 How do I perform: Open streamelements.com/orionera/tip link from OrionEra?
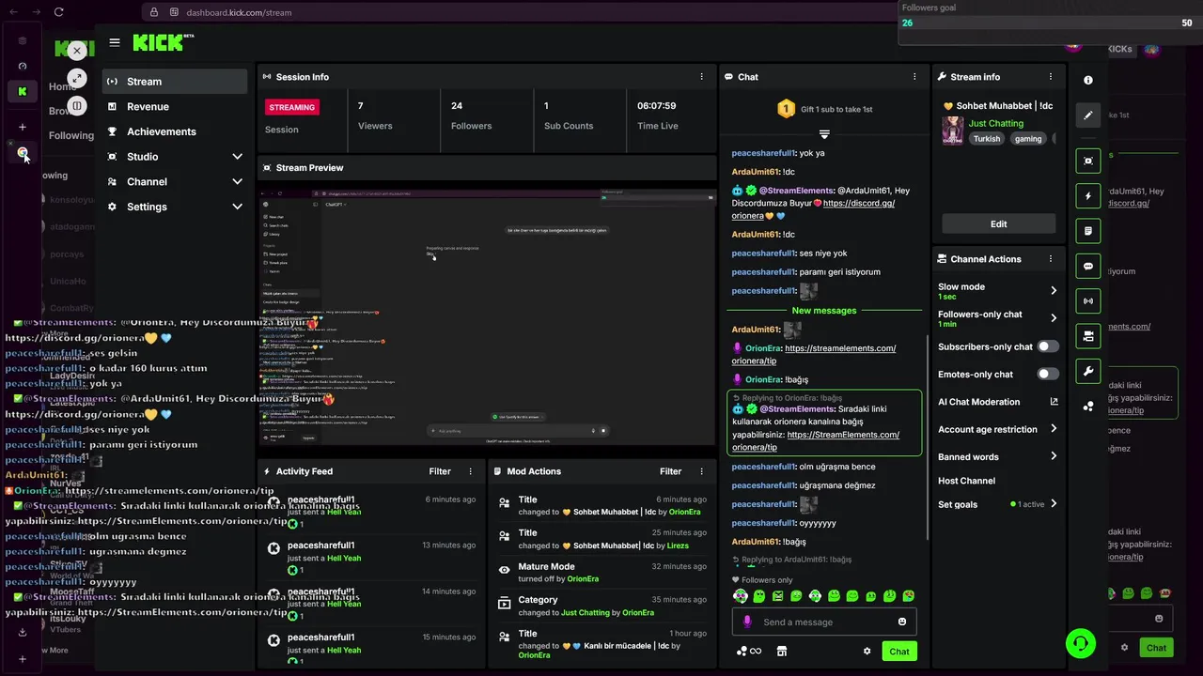click(x=814, y=354)
